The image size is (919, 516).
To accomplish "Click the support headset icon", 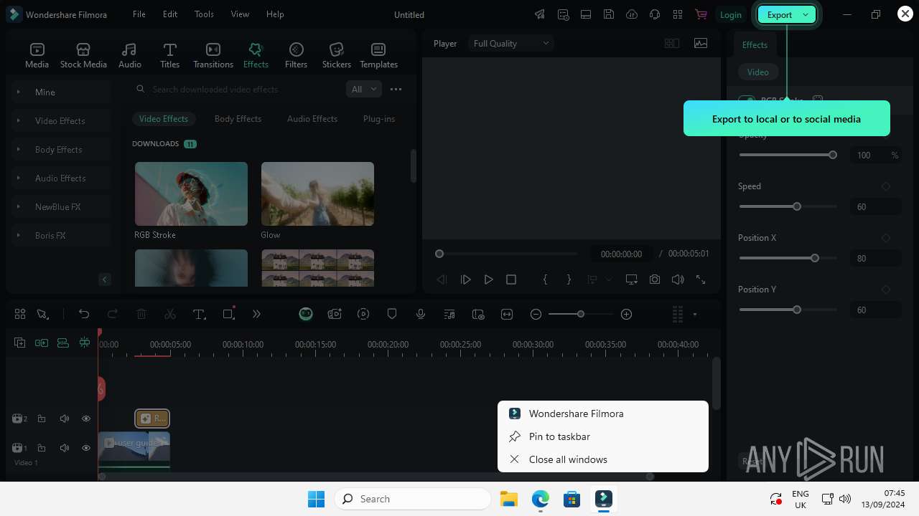I will pos(655,14).
